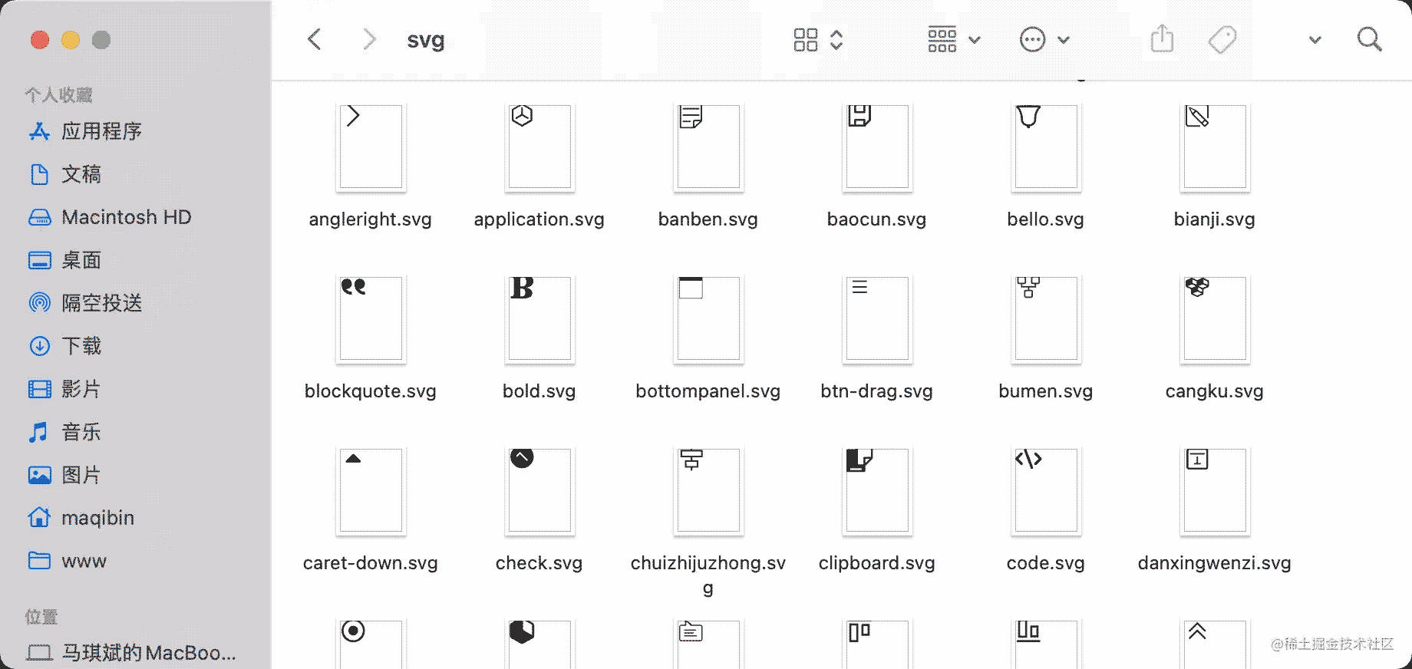Select the code.svg file icon
Viewport: 1412px width, 669px height.
coord(1046,491)
